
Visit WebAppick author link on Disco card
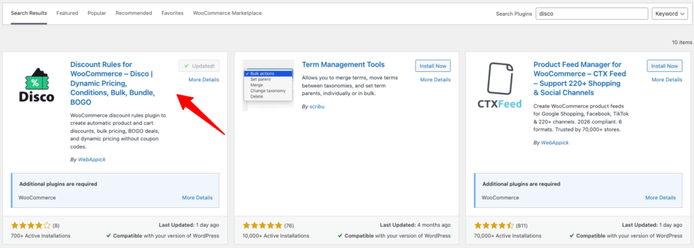pyautogui.click(x=91, y=159)
